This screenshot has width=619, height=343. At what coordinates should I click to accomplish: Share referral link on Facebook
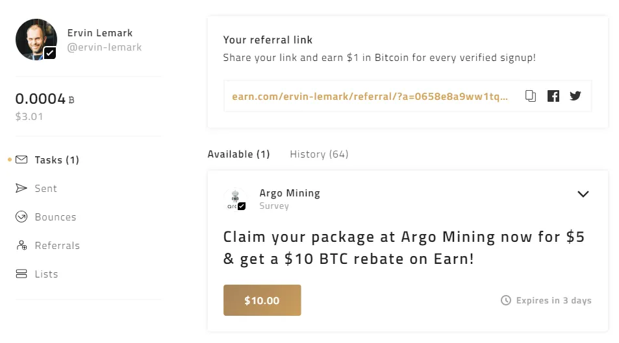(x=553, y=96)
